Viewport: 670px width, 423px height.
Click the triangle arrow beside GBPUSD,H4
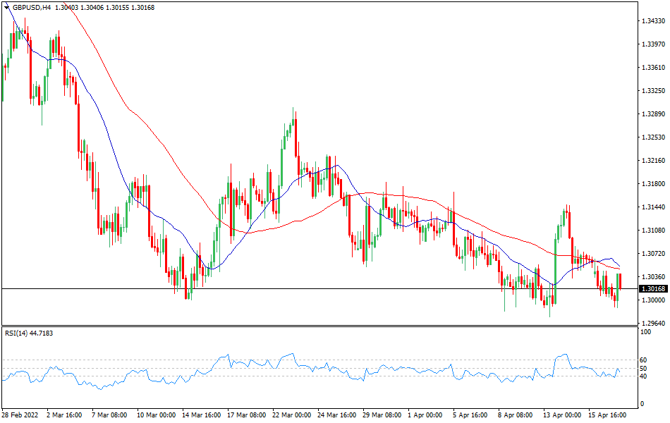click(6, 7)
